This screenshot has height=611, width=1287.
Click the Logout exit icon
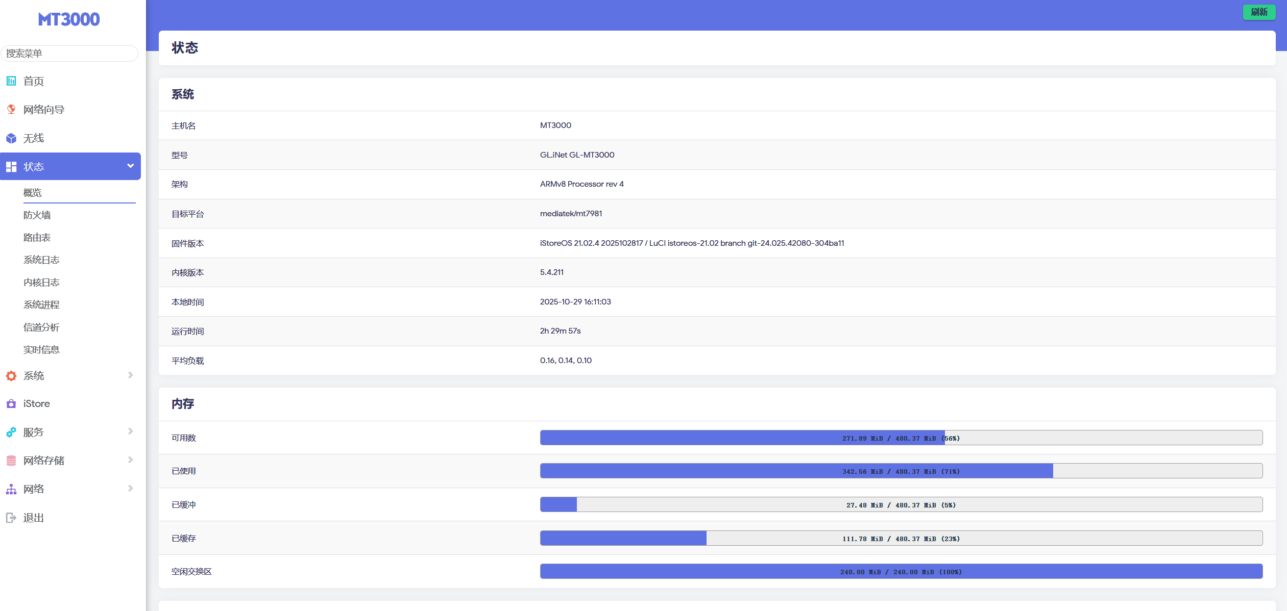pos(11,518)
